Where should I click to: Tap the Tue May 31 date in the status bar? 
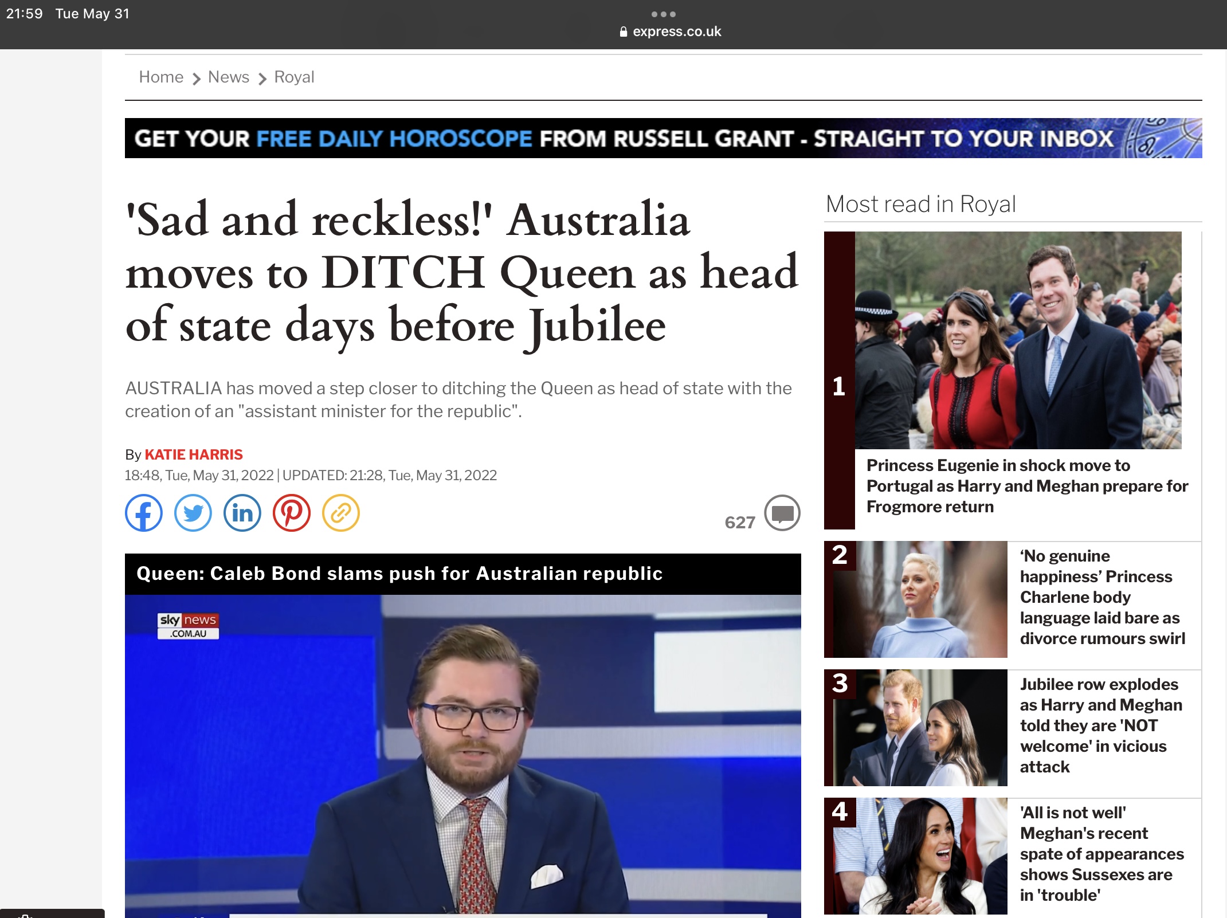[x=92, y=14]
